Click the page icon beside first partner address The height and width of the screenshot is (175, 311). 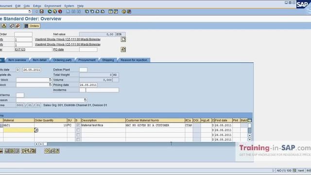click(123, 39)
